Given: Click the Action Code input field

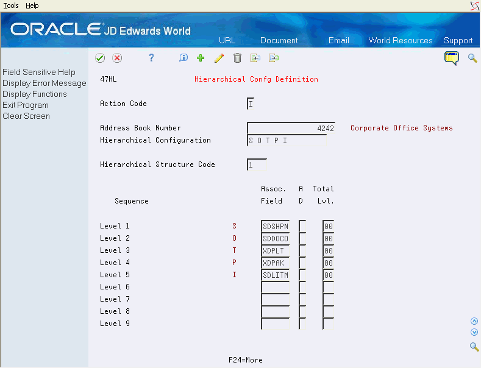Looking at the screenshot, I should point(251,104).
